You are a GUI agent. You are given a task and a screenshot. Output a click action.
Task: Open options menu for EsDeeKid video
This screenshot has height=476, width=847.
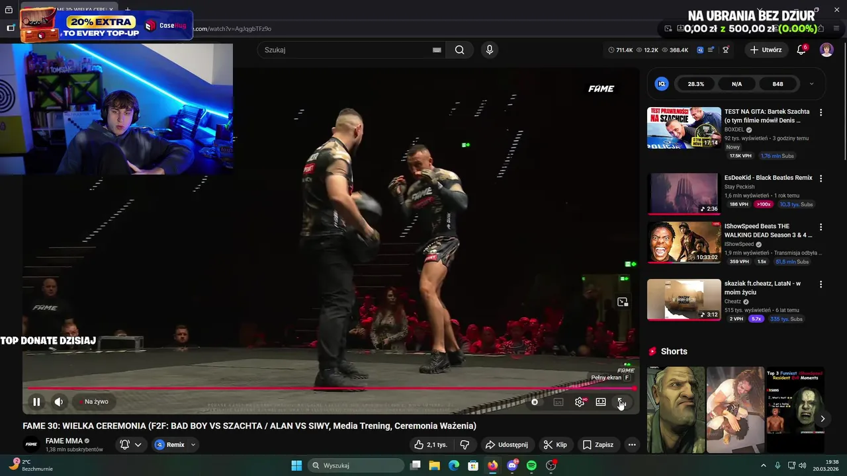click(x=821, y=178)
